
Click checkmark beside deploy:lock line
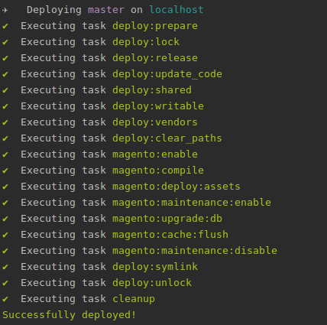tap(5, 42)
